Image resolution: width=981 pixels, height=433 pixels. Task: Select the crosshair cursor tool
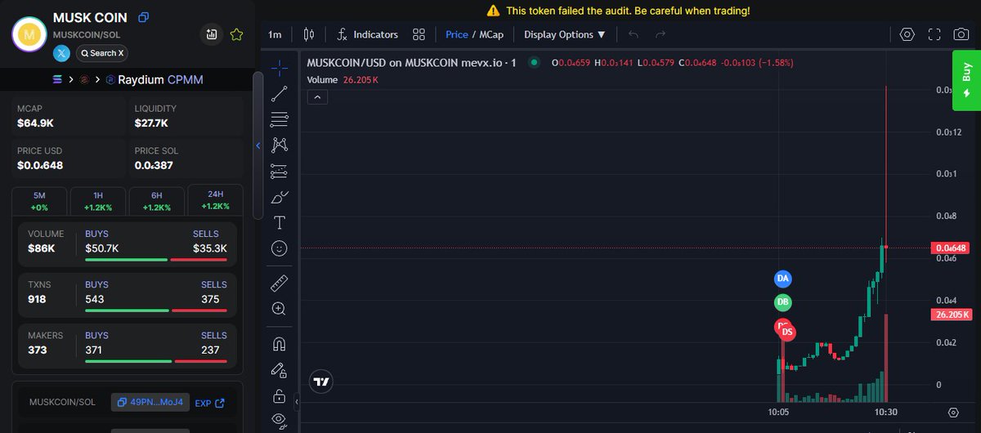[279, 67]
